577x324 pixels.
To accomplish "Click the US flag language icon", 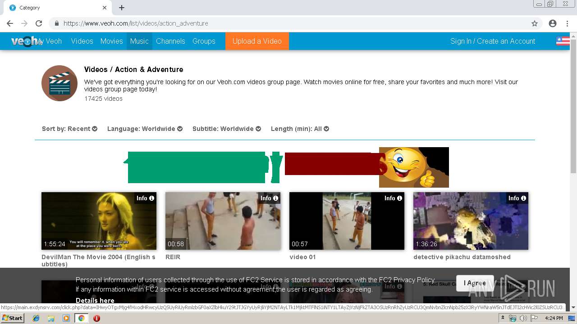I will point(563,41).
